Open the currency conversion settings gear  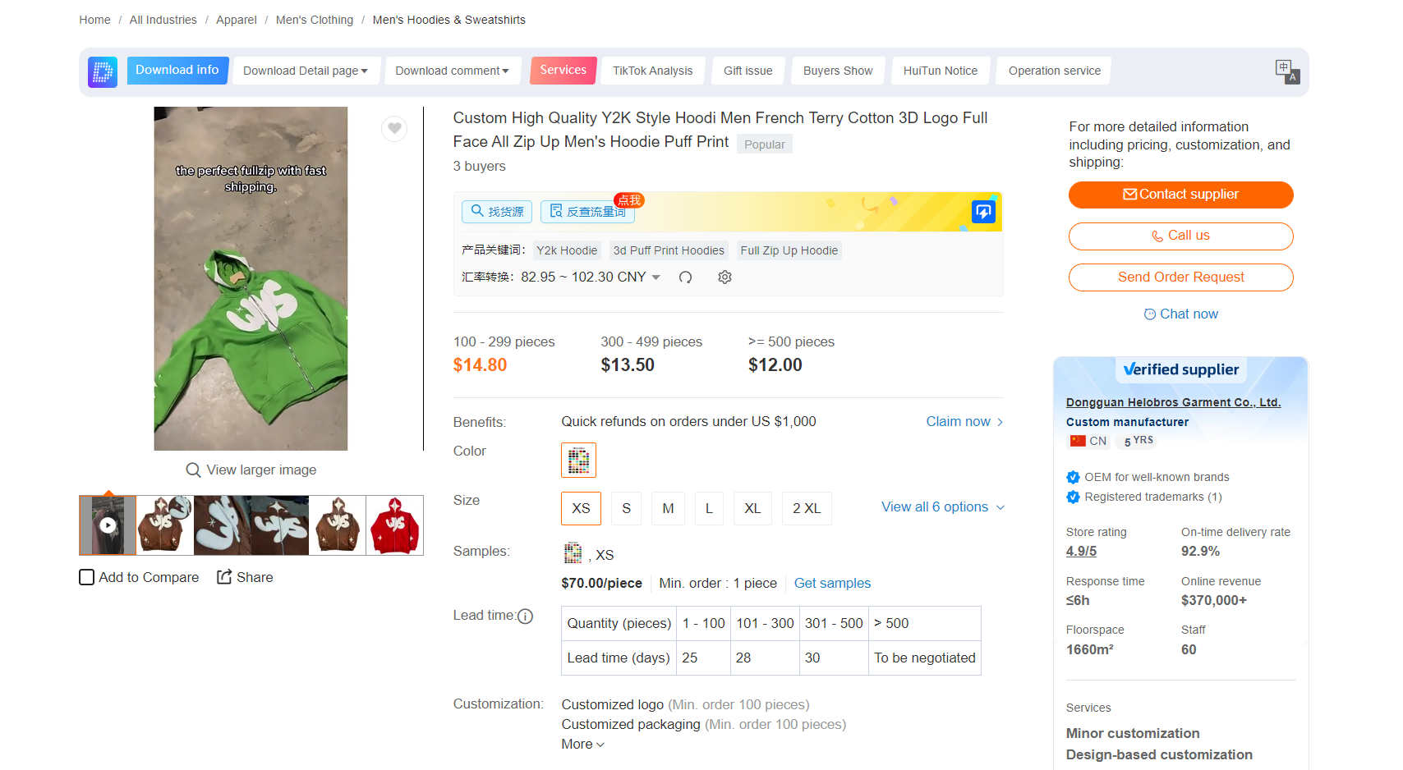coord(724,277)
